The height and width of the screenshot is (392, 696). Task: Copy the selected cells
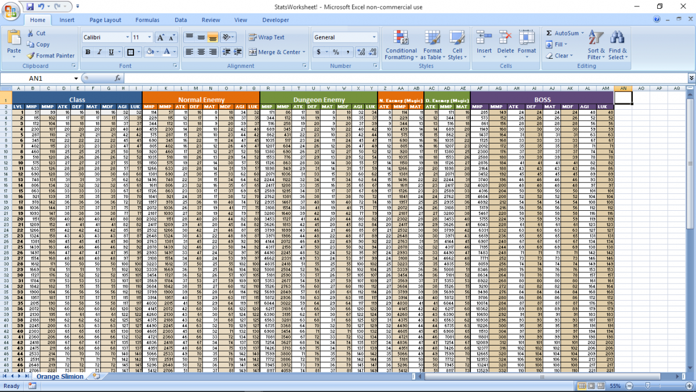[x=38, y=45]
